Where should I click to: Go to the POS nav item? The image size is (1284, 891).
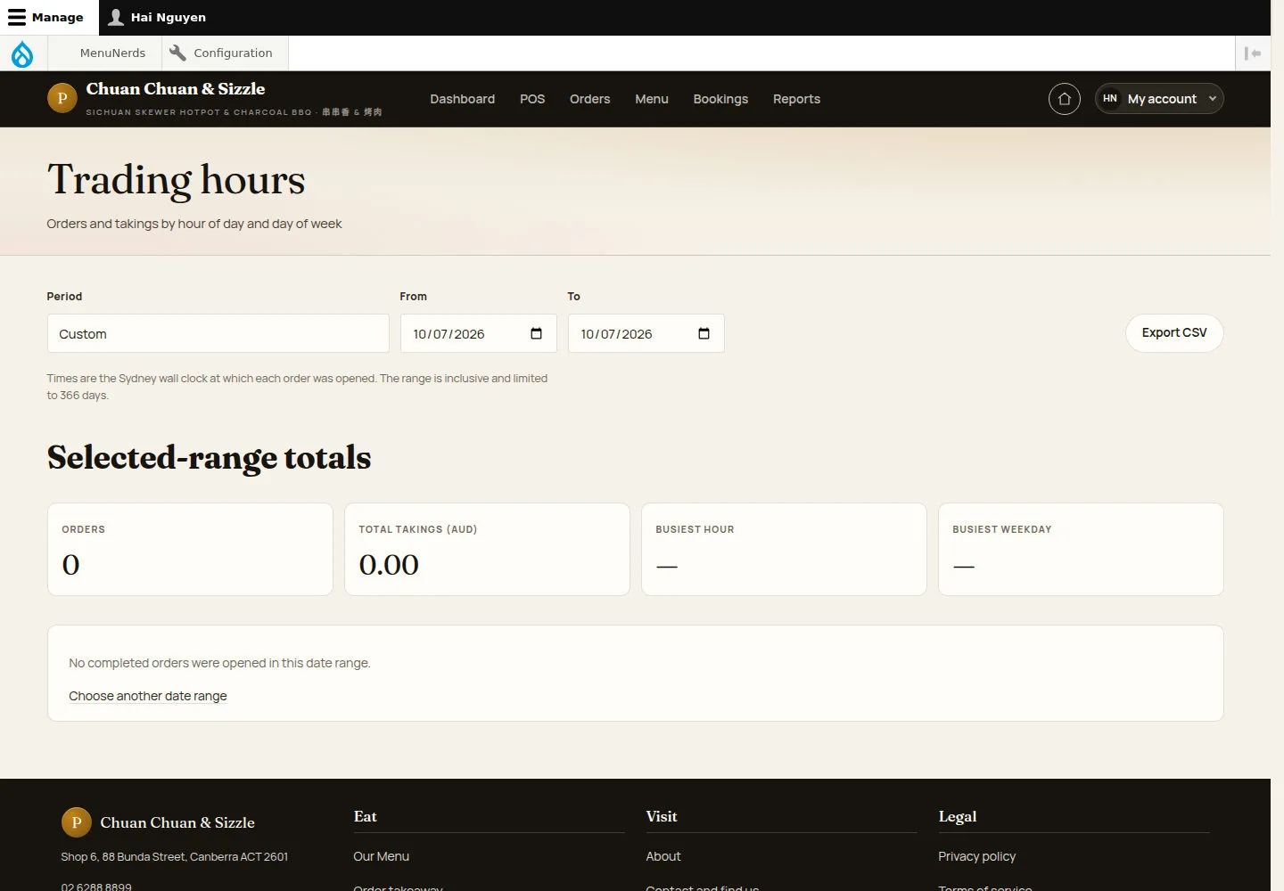[532, 99]
